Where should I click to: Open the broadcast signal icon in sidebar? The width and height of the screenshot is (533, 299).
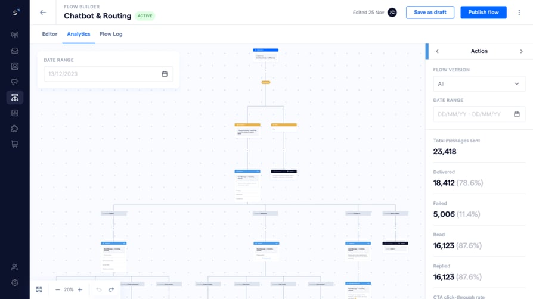click(15, 35)
